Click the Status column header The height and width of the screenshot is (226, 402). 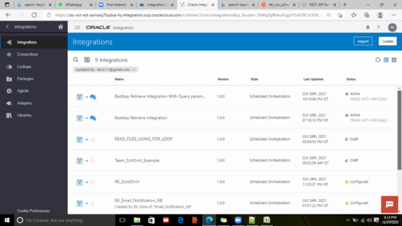click(350, 79)
